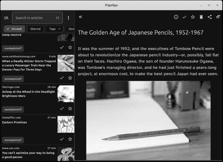This screenshot has height=162, width=223.
Task: Open the search options filter icon
Action: point(6,18)
